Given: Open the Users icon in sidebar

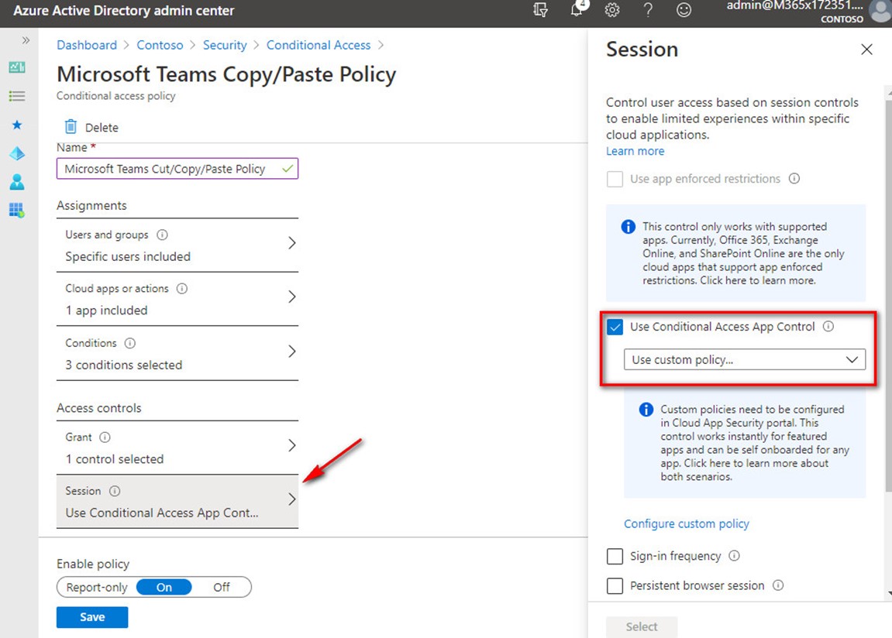Looking at the screenshot, I should coord(17,182).
